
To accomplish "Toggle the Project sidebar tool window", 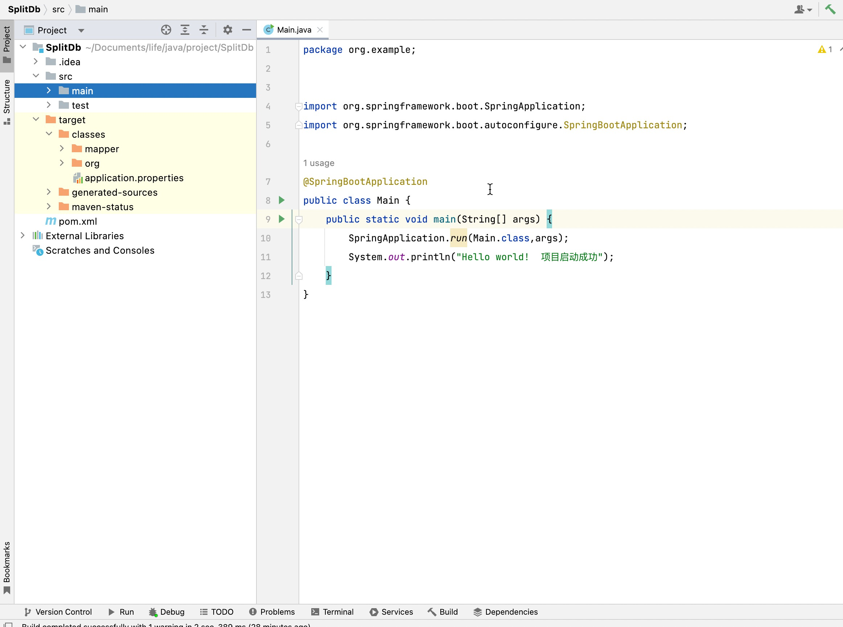I will (x=7, y=46).
